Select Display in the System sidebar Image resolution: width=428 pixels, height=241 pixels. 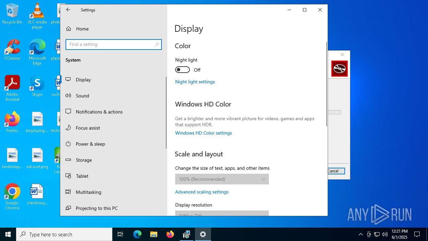[x=113, y=80]
